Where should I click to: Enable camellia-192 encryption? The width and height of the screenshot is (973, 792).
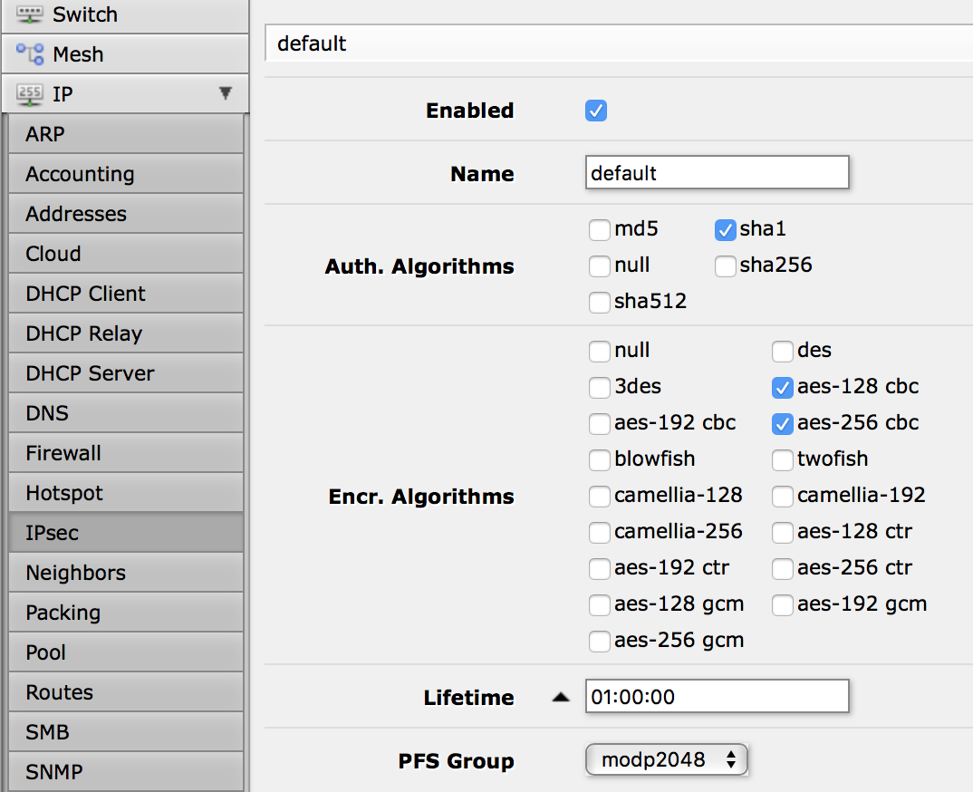click(x=783, y=496)
